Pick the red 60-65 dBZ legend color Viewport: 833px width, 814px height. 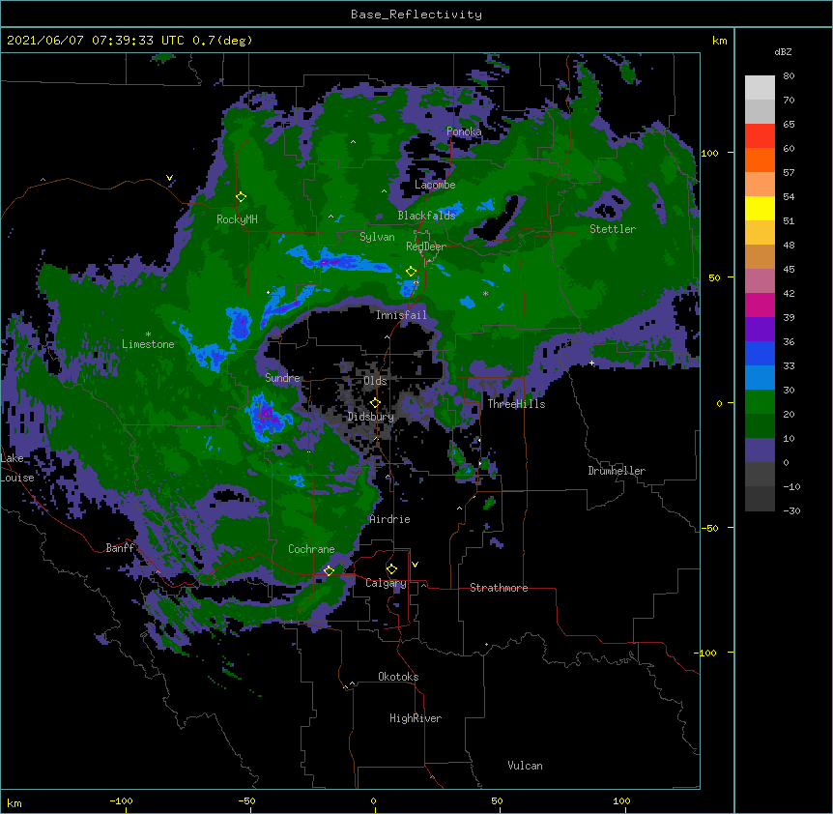pyautogui.click(x=760, y=136)
